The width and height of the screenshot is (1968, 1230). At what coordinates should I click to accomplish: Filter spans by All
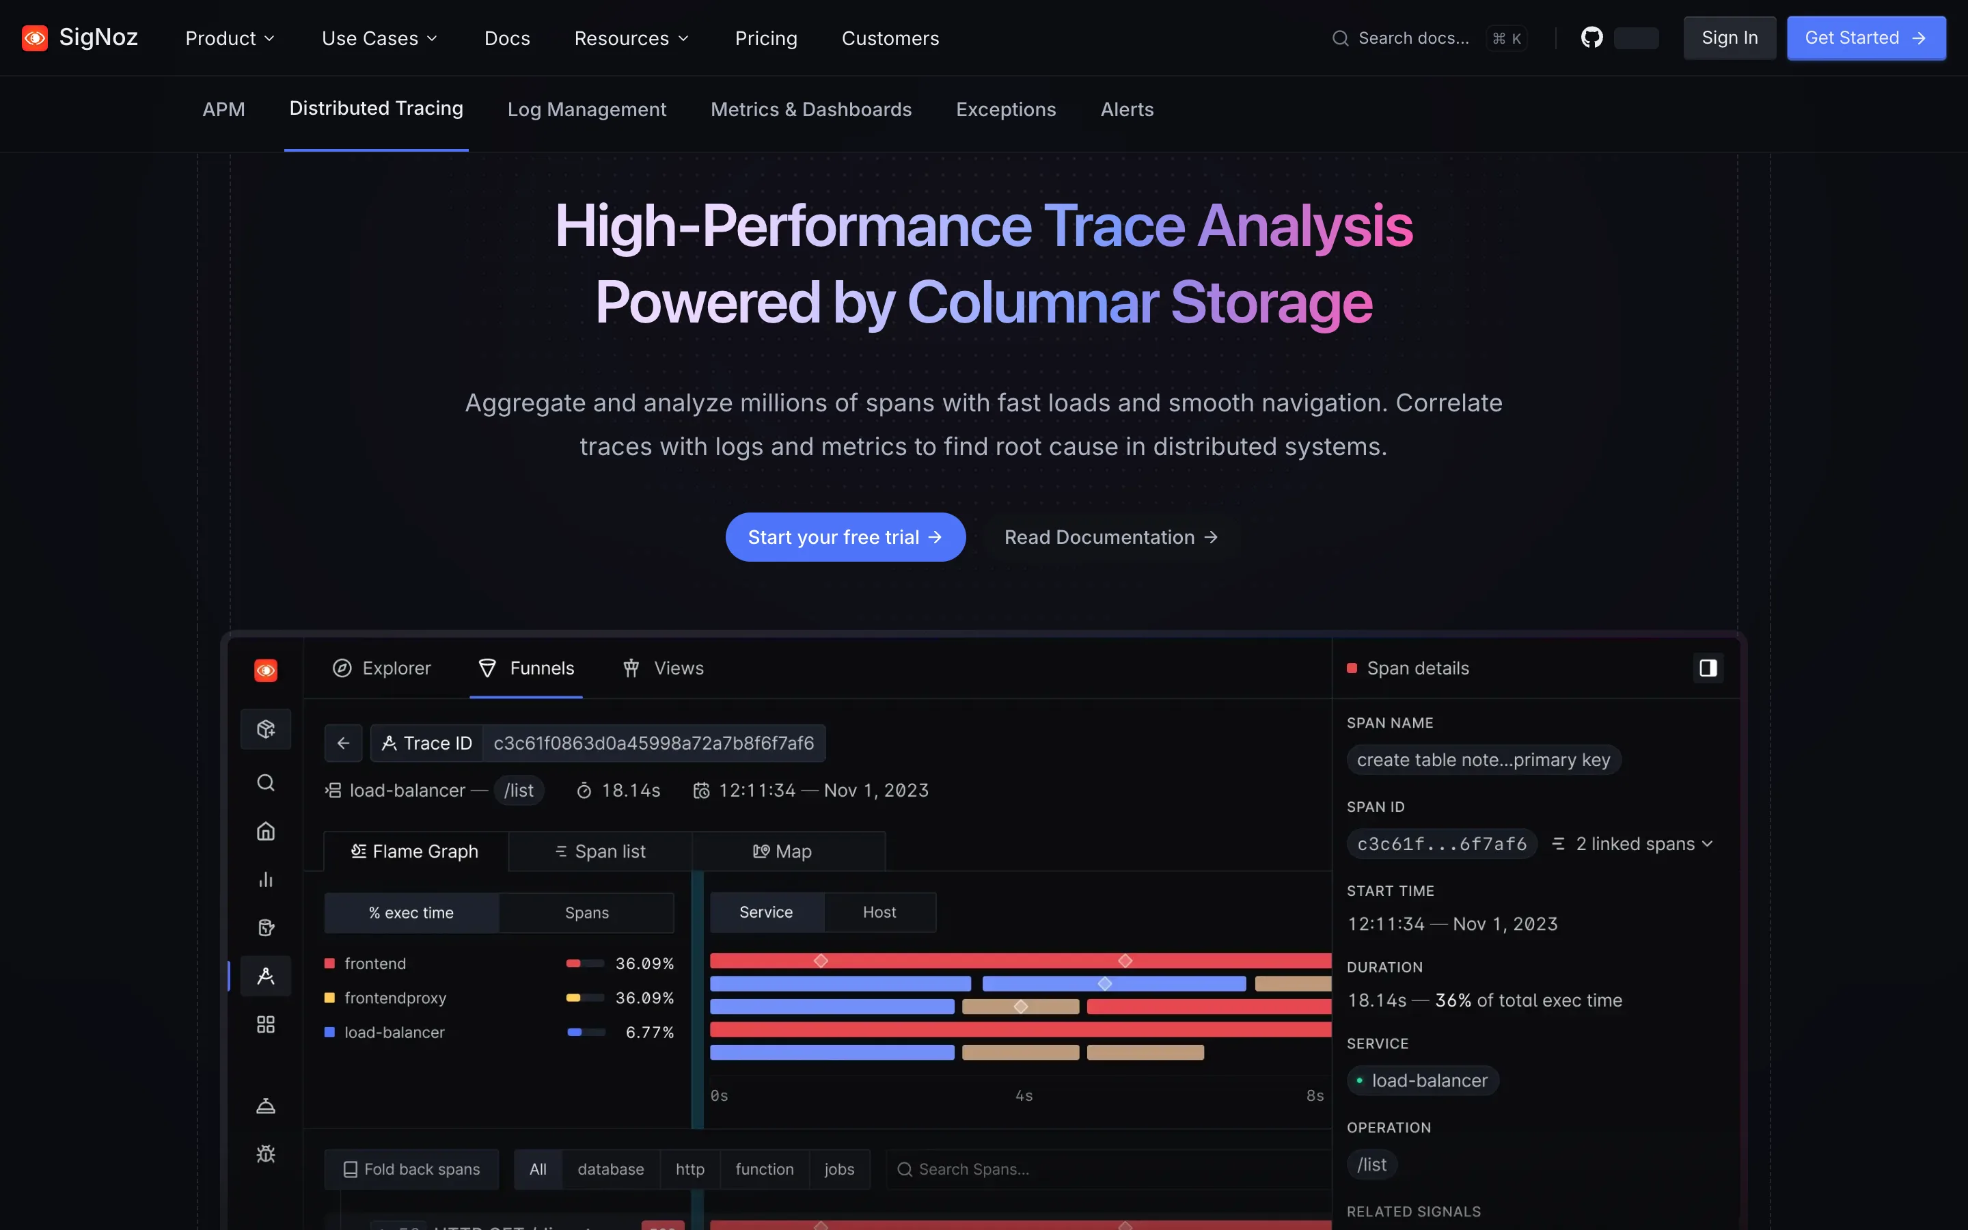click(538, 1169)
